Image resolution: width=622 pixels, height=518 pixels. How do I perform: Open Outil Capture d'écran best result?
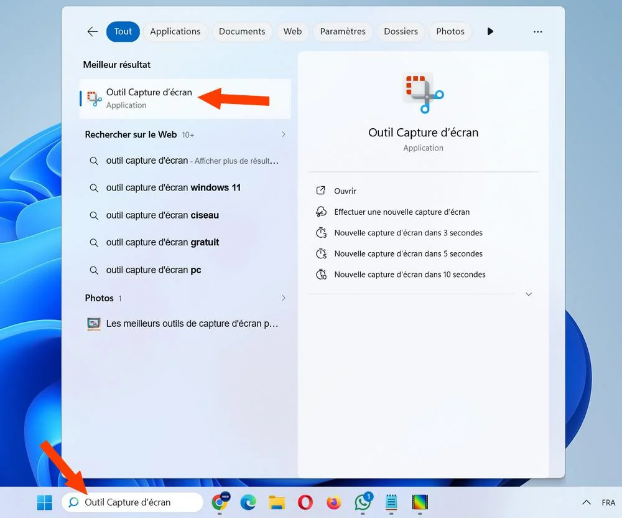[x=185, y=98]
